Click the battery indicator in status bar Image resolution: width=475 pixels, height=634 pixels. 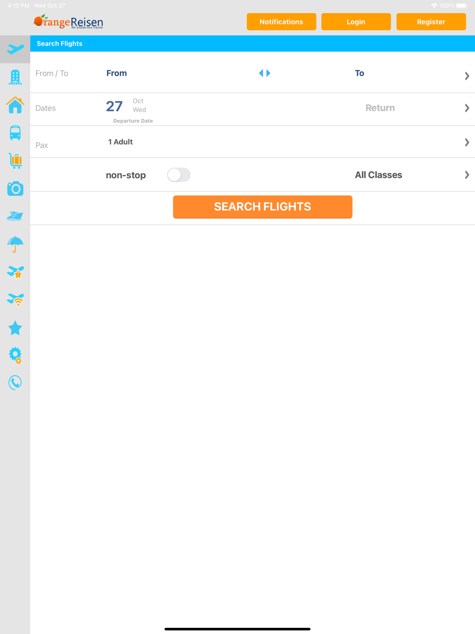point(462,6)
